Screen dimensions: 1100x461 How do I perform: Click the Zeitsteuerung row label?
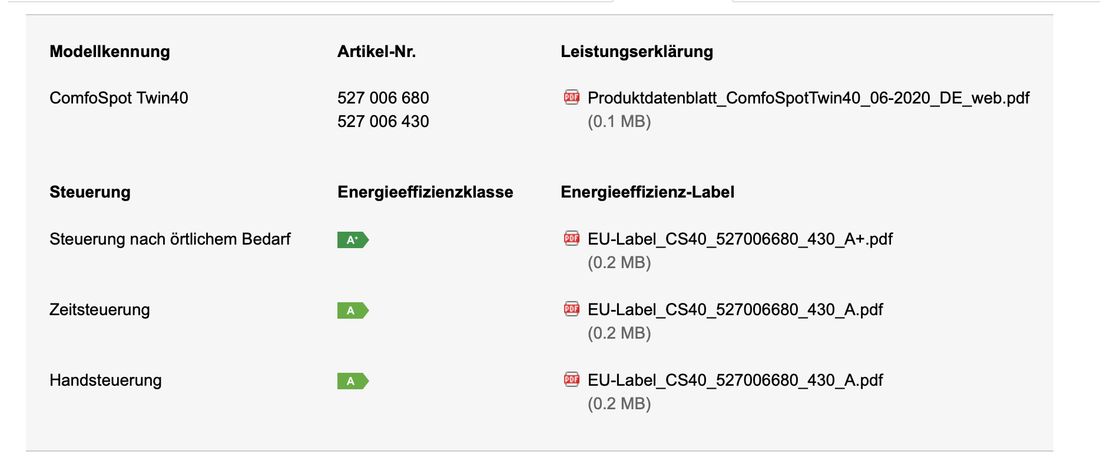pyautogui.click(x=100, y=309)
